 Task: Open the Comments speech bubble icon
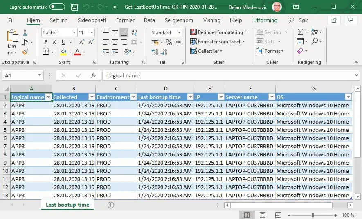click(x=351, y=20)
